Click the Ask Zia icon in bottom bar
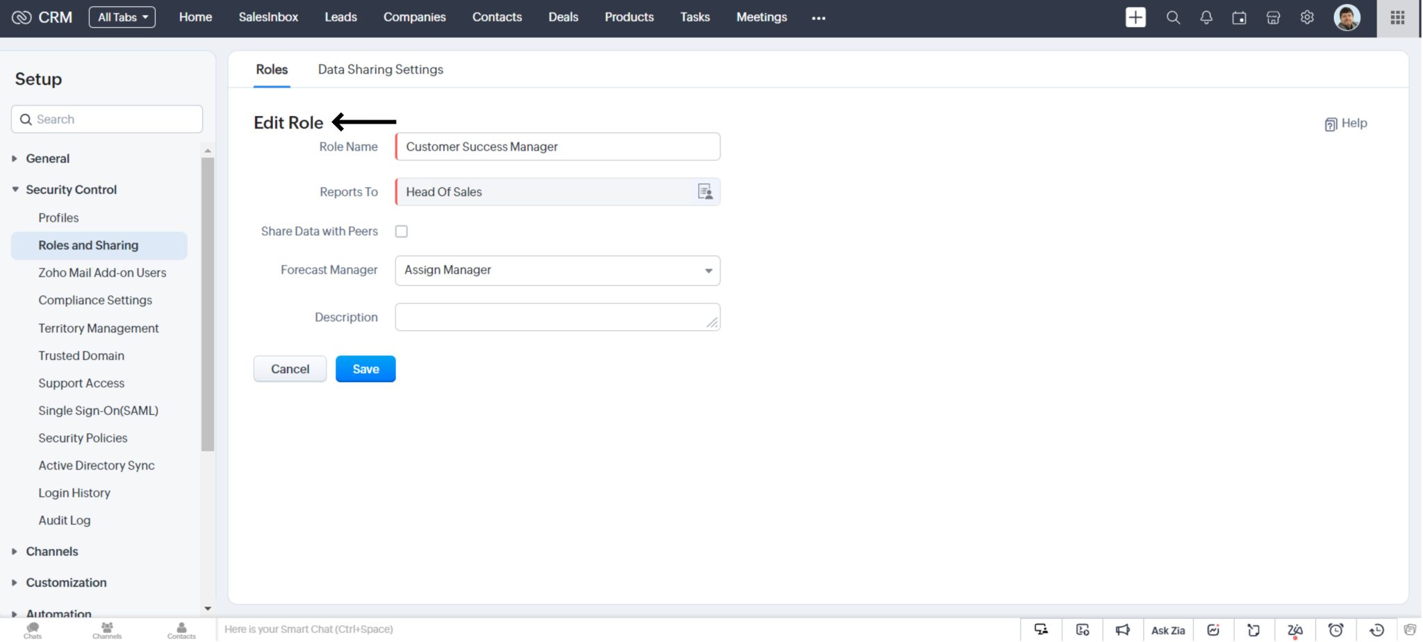 coord(1168,629)
